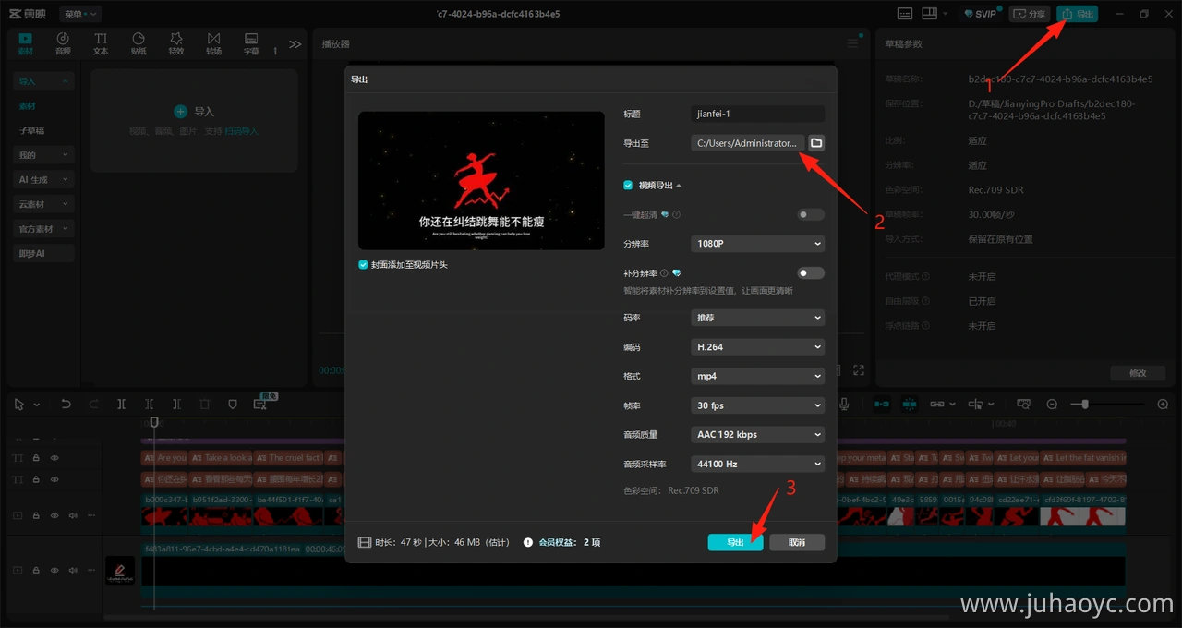Screen dimensions: 1182x628
Task: Uncheck 封面添加至视频片头 checkbox
Action: [363, 265]
